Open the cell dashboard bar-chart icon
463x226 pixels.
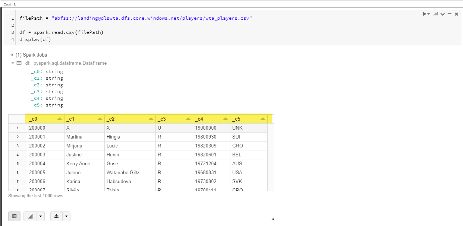435,14
